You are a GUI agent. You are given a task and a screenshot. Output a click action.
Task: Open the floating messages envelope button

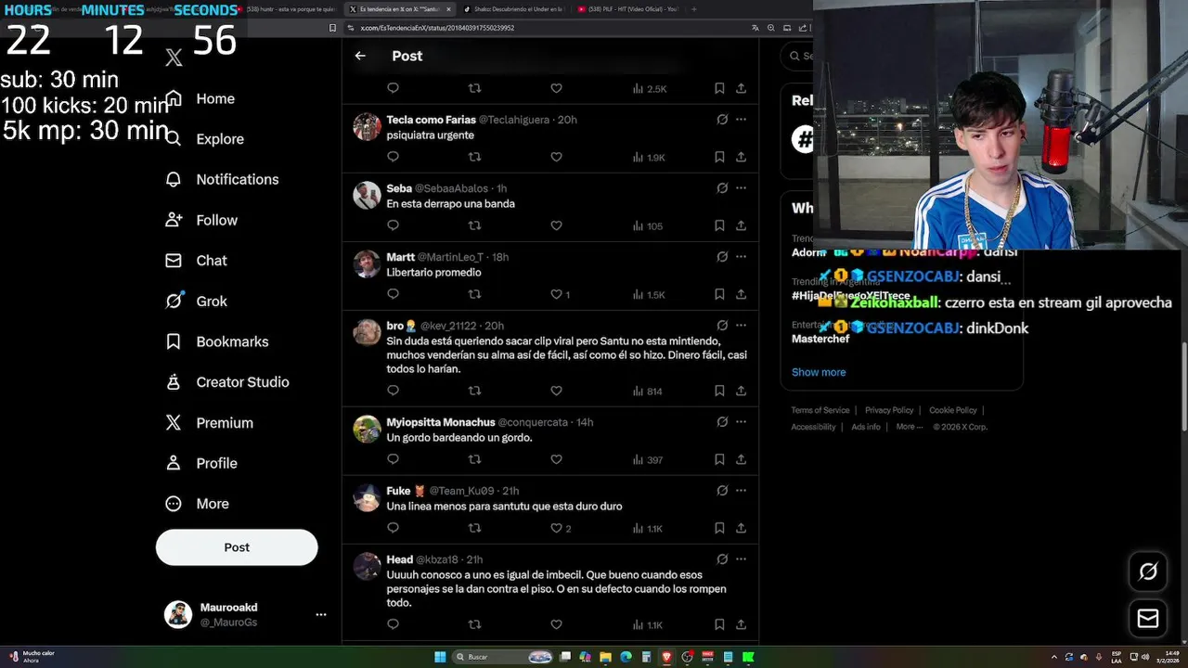pos(1148,618)
